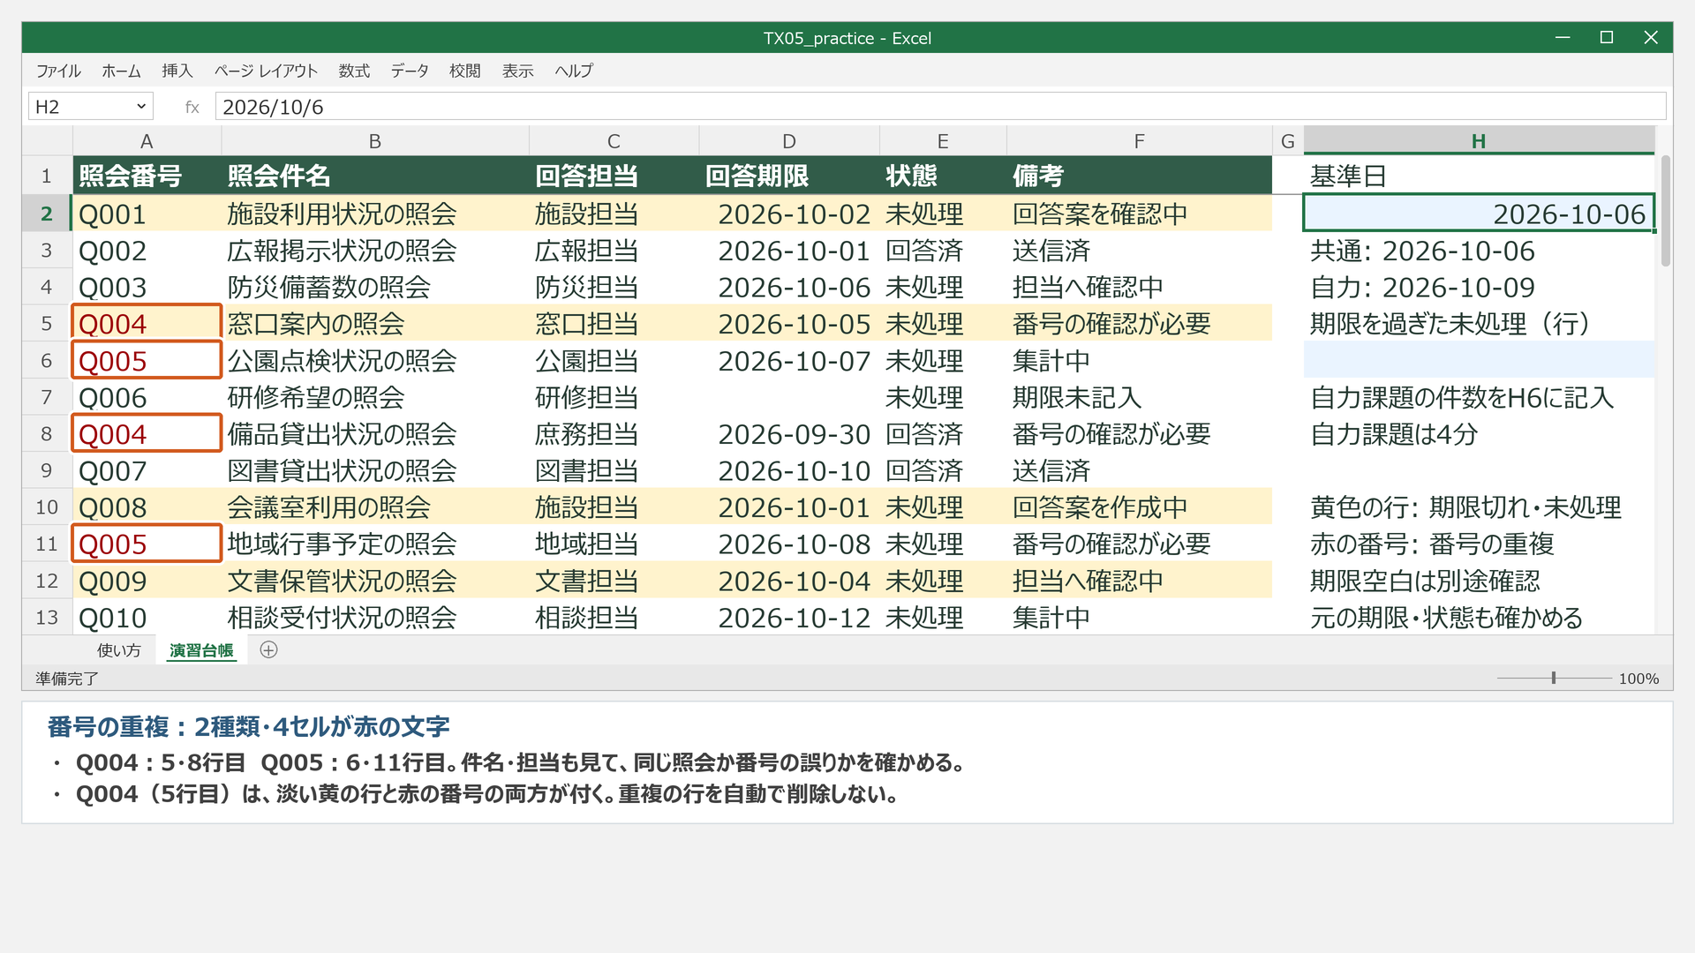Screen dimensions: 1695x953
Task: Click header cell 回答期限
Action: 789,176
